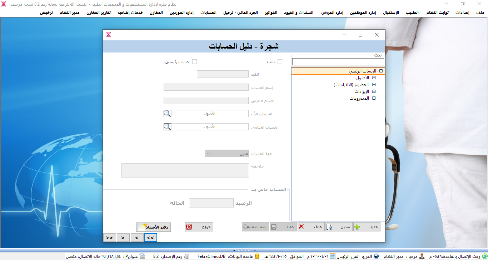488x260 pixels.
Task: Toggle the Active (نشط) checkbox
Action: click(280, 62)
